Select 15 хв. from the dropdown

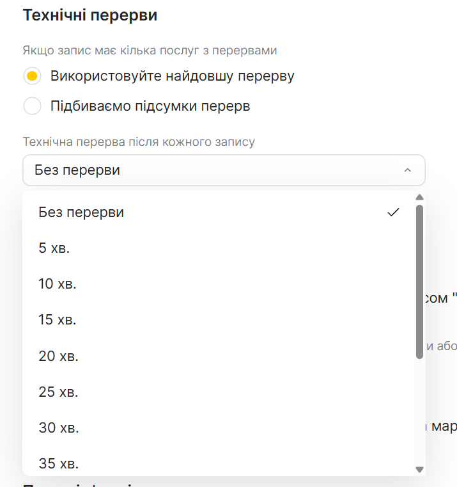58,320
